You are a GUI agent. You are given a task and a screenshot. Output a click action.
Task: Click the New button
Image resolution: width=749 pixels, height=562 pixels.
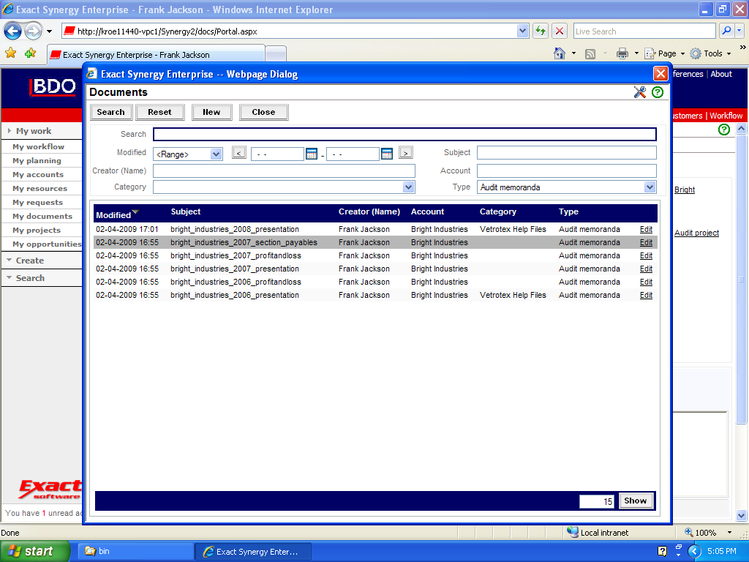click(x=211, y=112)
